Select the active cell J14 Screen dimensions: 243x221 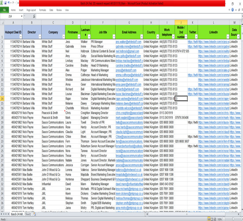[181, 99]
